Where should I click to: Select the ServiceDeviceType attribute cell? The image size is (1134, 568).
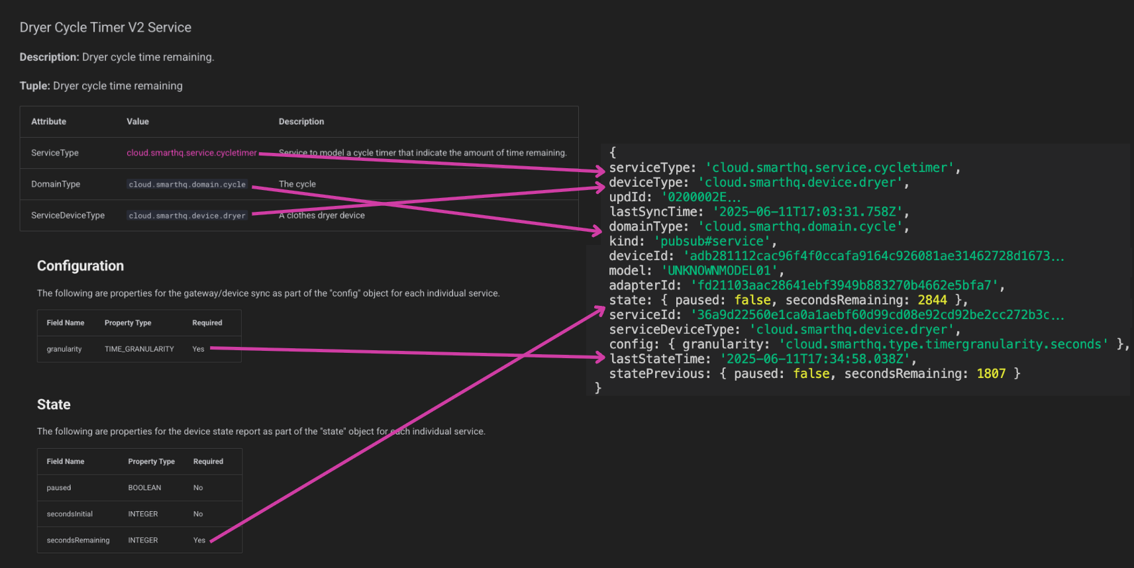point(68,216)
